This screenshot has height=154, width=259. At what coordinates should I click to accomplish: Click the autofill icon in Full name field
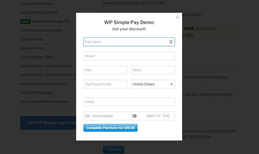coord(171,42)
